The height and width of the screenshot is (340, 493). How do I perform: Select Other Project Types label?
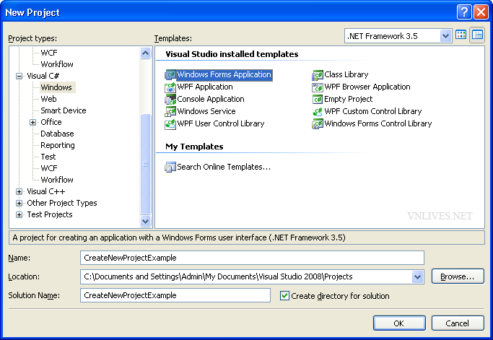point(62,203)
